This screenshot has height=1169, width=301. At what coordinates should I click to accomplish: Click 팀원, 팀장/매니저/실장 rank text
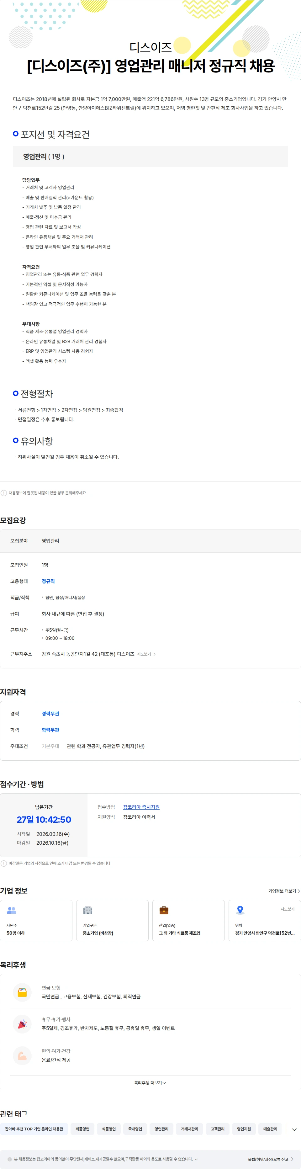(65, 598)
